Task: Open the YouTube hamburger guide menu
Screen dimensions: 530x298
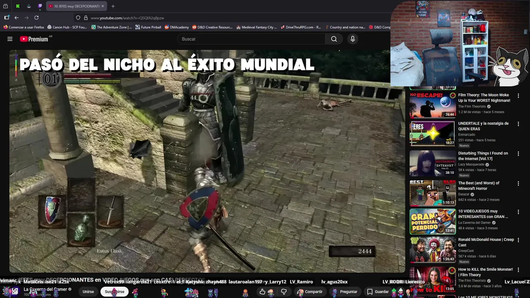Action: click(10, 39)
